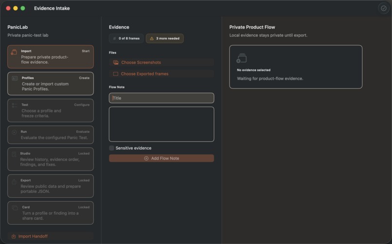Focus the Title input field

pyautogui.click(x=161, y=98)
